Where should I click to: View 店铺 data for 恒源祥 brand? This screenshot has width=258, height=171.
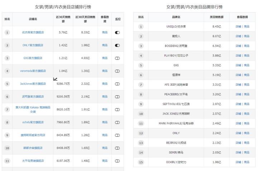(238, 75)
